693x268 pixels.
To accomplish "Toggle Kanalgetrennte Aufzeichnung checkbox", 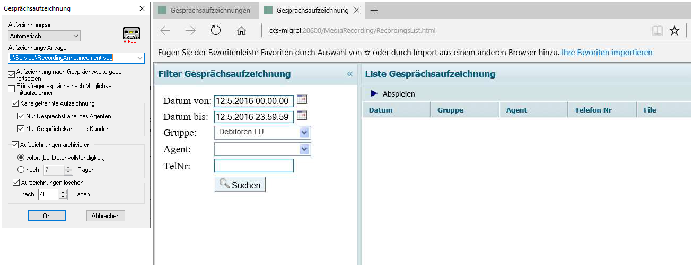I will click(x=15, y=103).
